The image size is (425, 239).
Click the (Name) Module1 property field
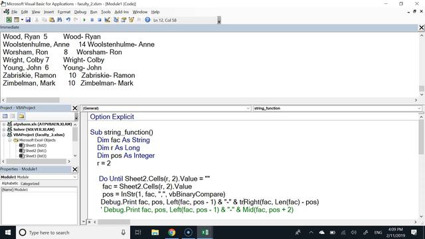tap(39, 190)
